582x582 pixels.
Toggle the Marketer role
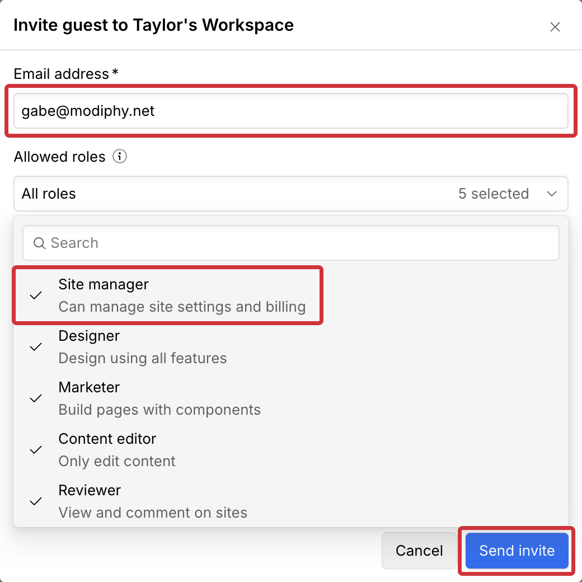290,398
